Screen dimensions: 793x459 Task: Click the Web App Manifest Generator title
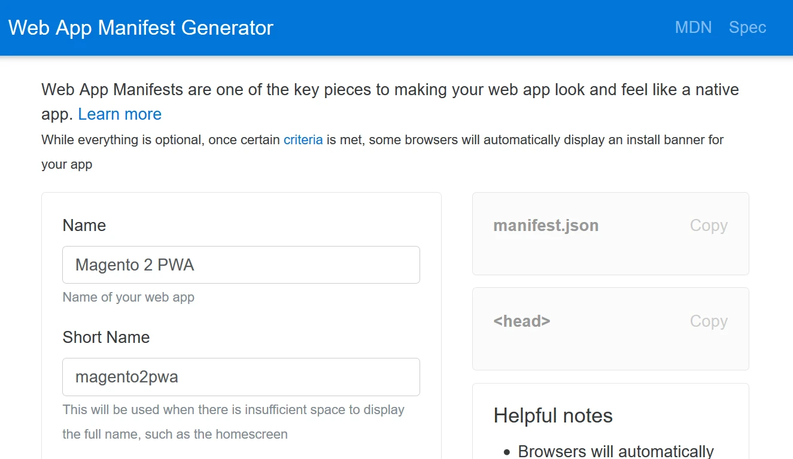coord(141,28)
